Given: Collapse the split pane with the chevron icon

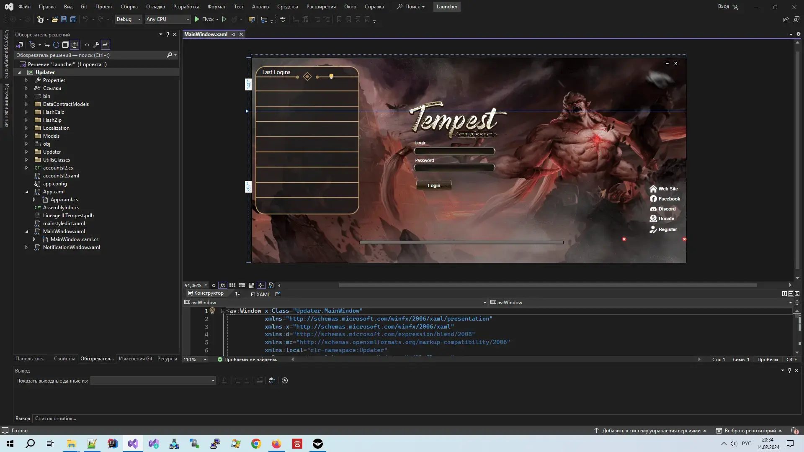Looking at the screenshot, I should pos(797,294).
